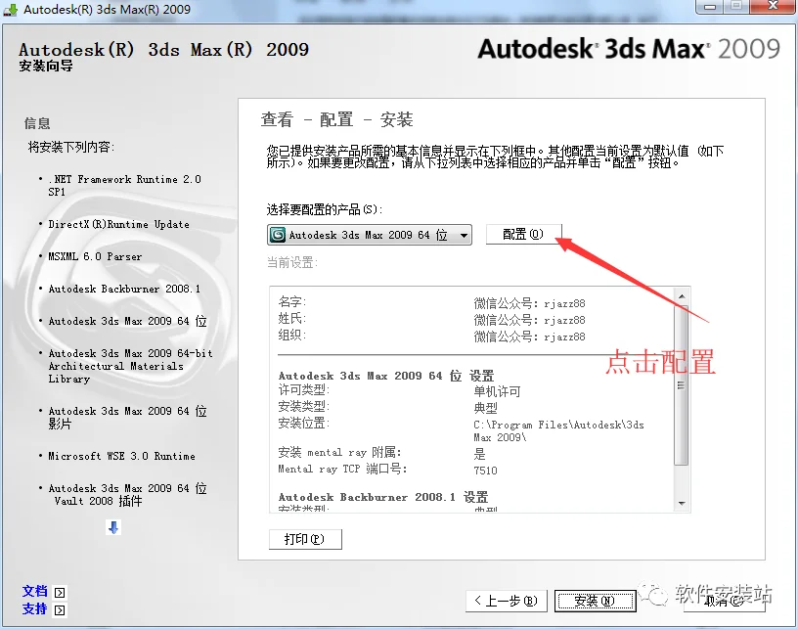Click the "单机许可" license type value
Image resolution: width=798 pixels, height=629 pixels.
point(497,391)
